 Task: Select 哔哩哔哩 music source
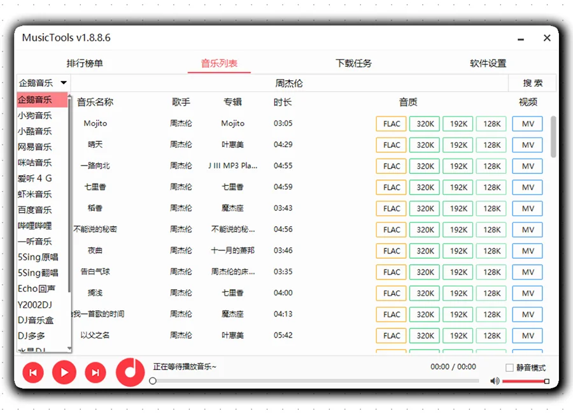(34, 225)
